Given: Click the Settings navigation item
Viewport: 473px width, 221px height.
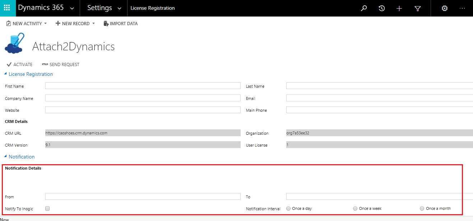Looking at the screenshot, I should (99, 8).
